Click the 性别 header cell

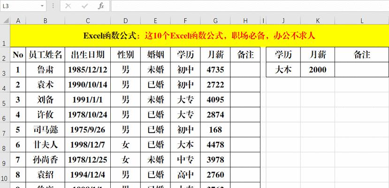click(126, 55)
